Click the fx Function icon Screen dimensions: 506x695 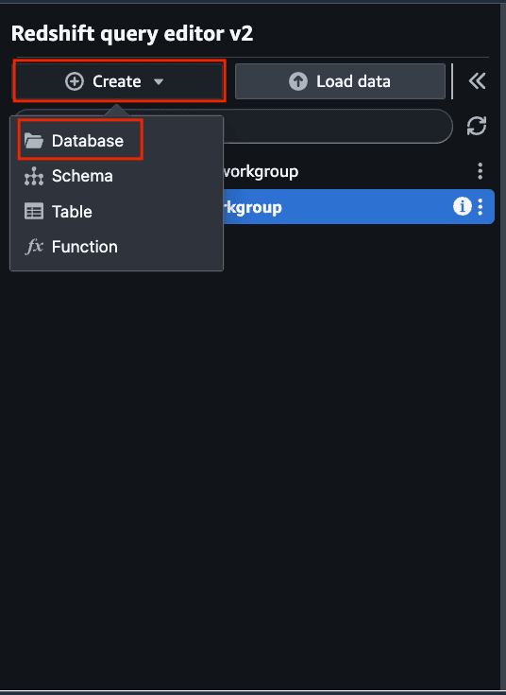click(34, 246)
